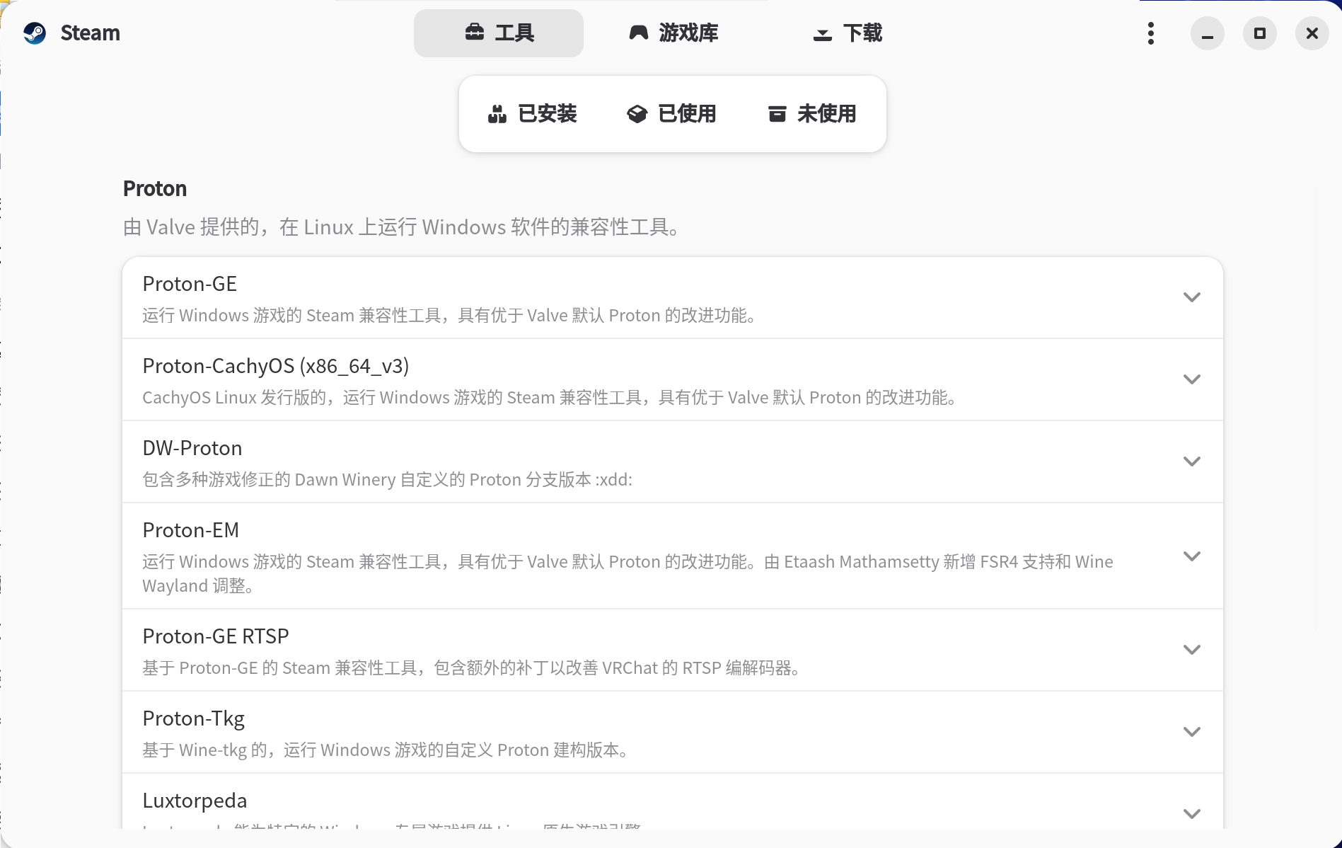The image size is (1342, 848).
Task: Close the window
Action: 1312,33
